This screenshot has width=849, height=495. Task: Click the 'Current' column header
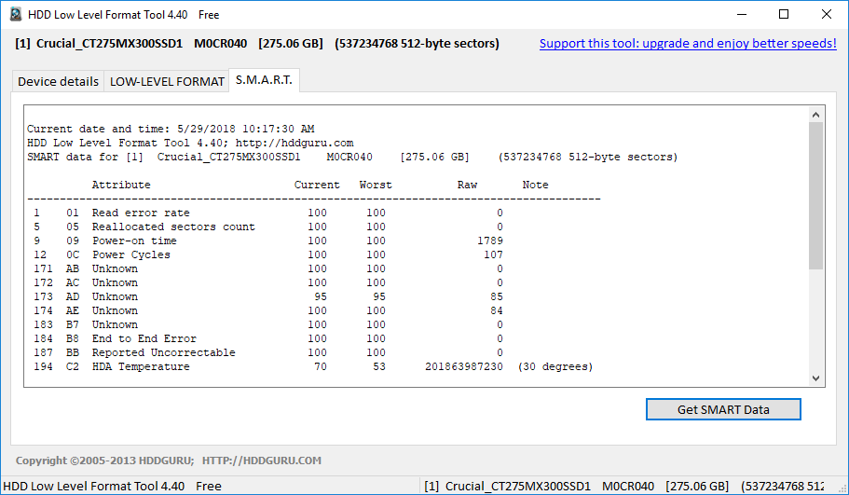pos(317,185)
